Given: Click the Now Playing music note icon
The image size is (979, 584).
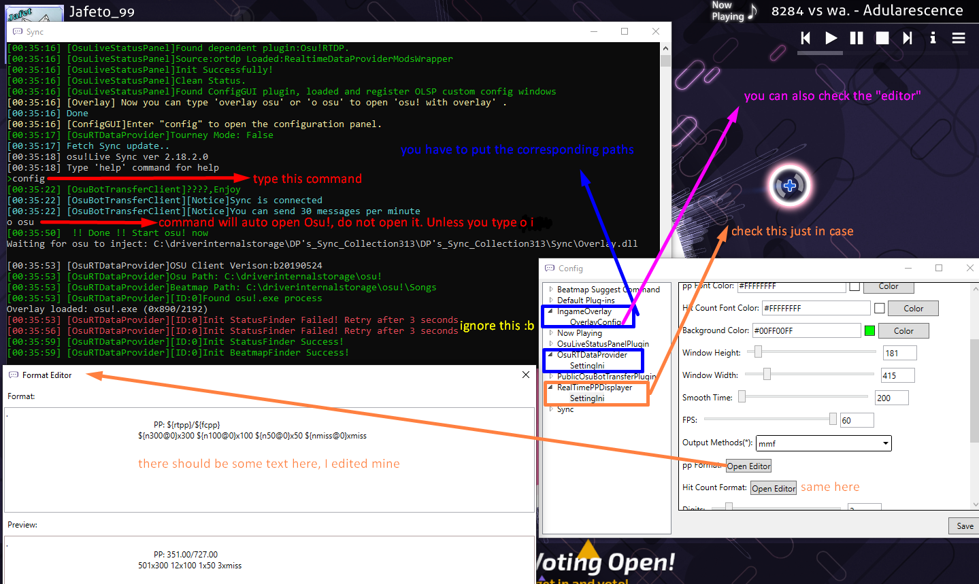Looking at the screenshot, I should click(x=752, y=11).
